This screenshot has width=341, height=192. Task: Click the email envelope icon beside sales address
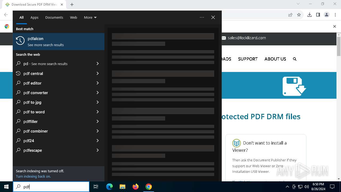224,38
